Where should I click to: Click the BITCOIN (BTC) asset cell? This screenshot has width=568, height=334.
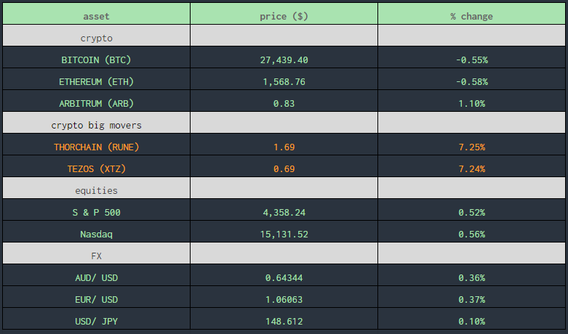point(96,57)
